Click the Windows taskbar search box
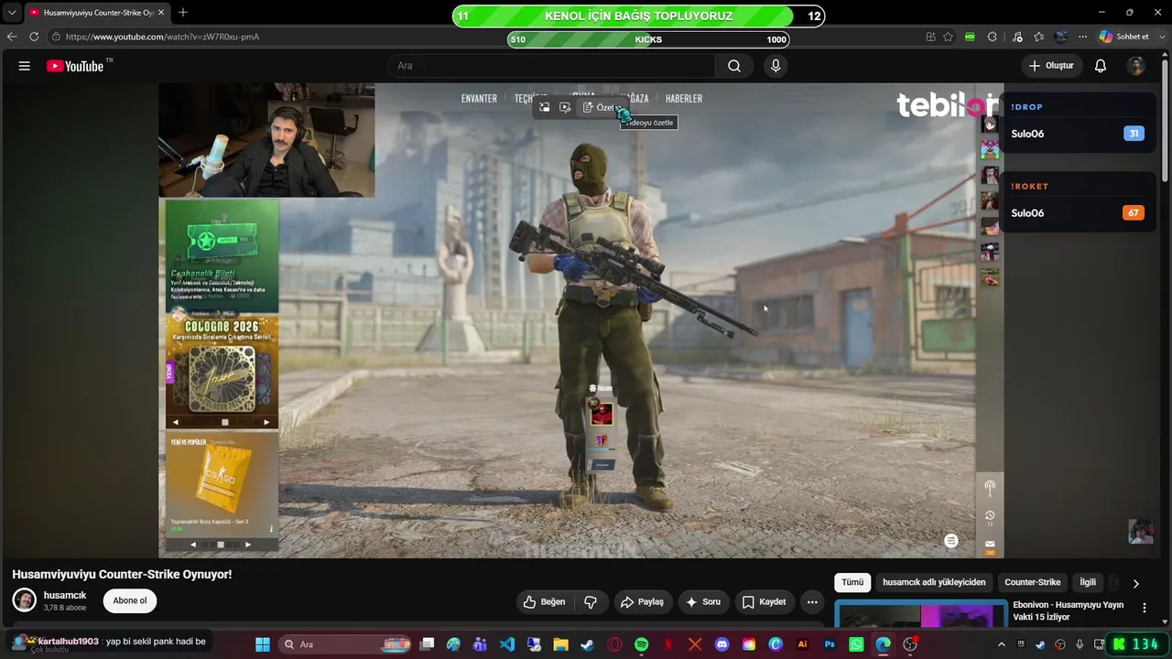This screenshot has height=659, width=1172. [x=344, y=644]
